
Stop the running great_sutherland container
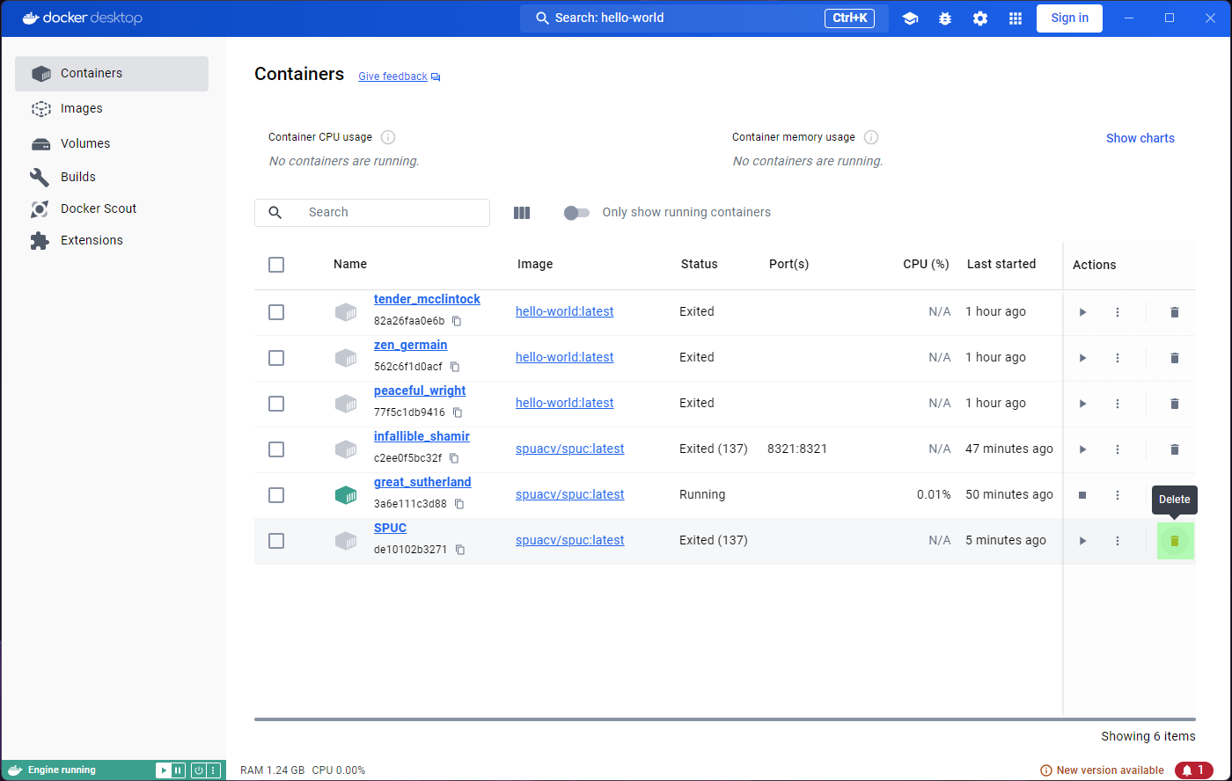(x=1083, y=495)
